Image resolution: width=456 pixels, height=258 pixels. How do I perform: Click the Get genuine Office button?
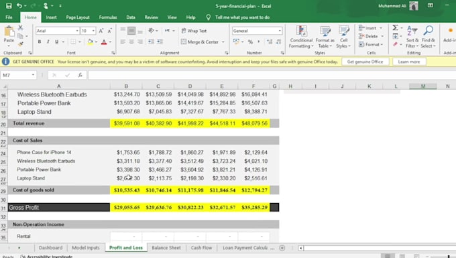pyautogui.click(x=365, y=62)
